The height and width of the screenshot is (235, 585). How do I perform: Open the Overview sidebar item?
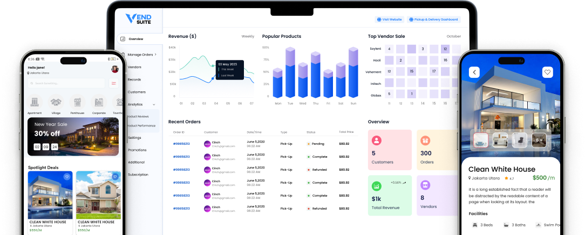[x=135, y=39]
